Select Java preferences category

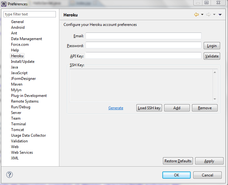[x=15, y=67]
